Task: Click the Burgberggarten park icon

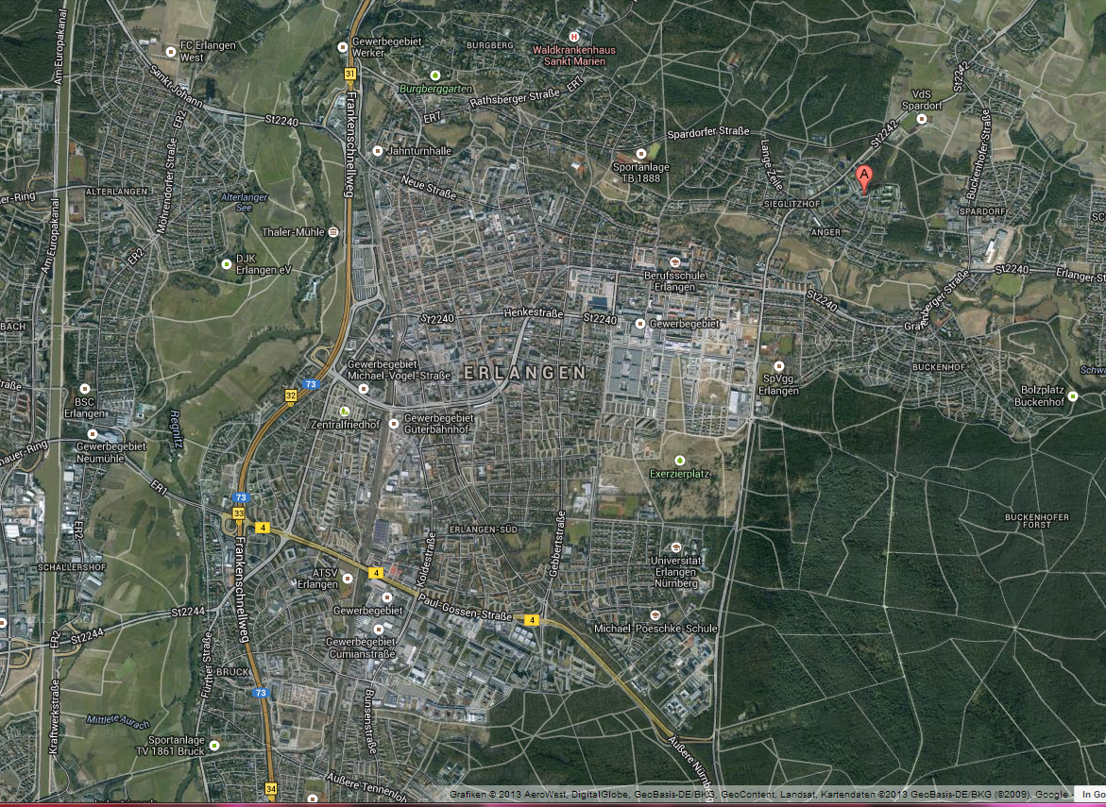Action: point(434,76)
